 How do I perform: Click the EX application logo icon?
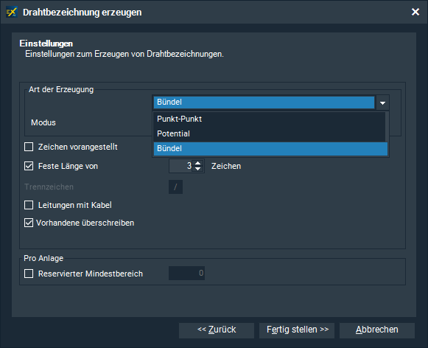tap(12, 13)
